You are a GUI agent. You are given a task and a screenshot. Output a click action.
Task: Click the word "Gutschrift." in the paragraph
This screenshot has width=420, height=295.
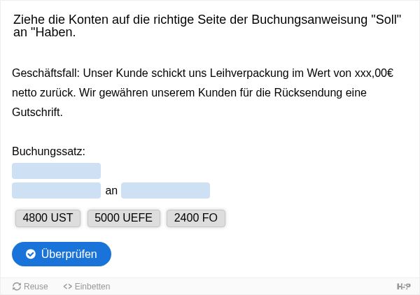37,113
